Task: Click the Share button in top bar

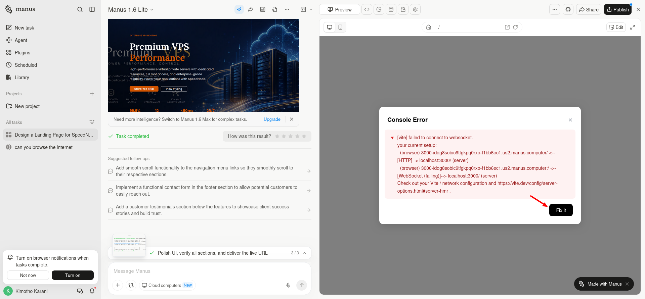Action: [589, 9]
